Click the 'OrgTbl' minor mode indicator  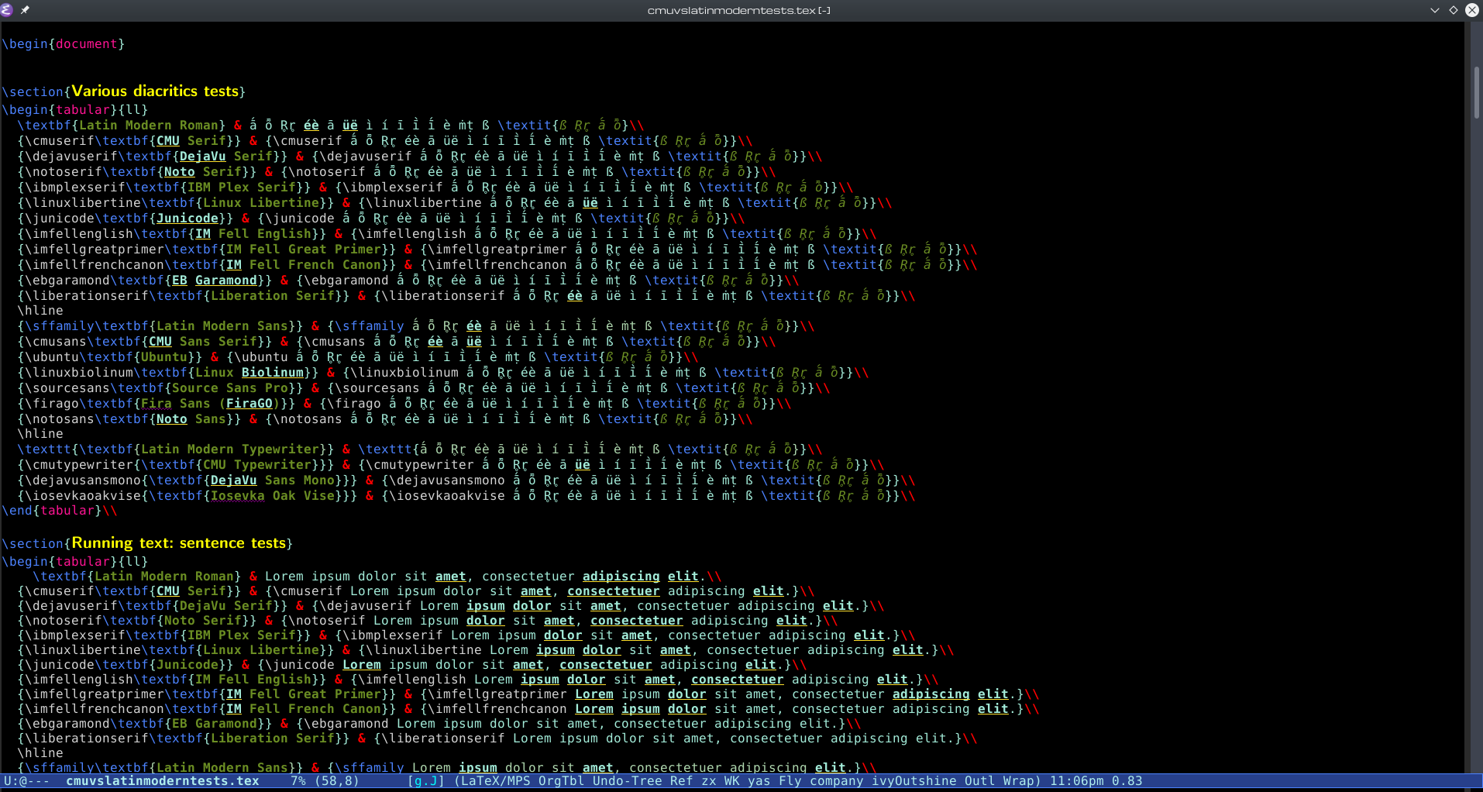[x=562, y=781]
